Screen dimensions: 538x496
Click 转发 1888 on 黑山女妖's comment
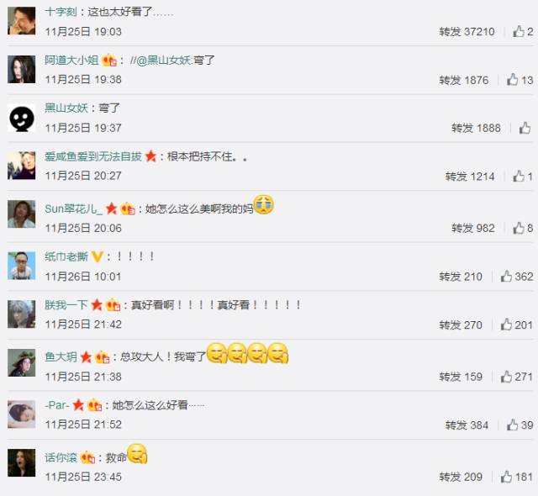[x=476, y=129]
